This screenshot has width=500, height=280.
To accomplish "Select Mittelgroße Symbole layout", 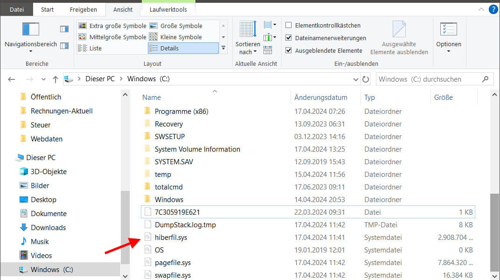I will click(x=112, y=37).
